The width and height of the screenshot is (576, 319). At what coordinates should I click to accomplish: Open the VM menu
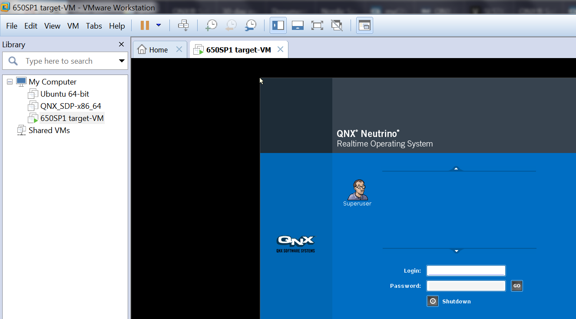pyautogui.click(x=73, y=26)
